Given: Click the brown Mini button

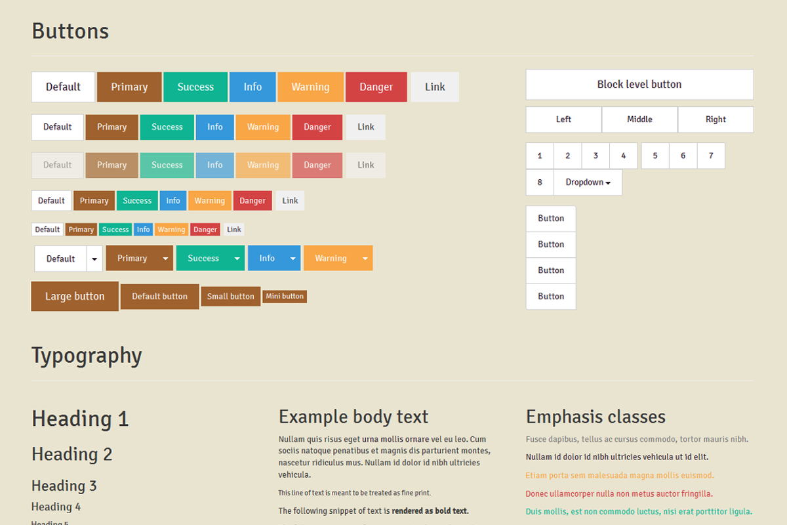Looking at the screenshot, I should [x=285, y=297].
